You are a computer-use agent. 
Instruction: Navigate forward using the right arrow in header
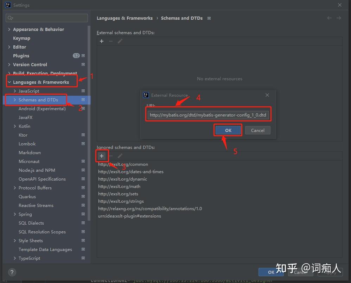pyautogui.click(x=339, y=18)
